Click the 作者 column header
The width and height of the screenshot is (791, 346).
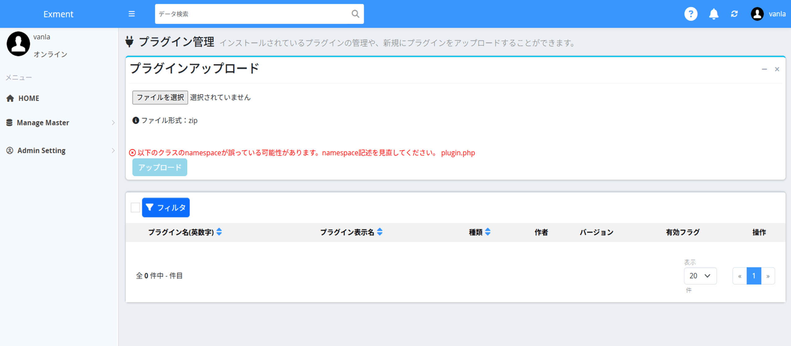tap(541, 232)
